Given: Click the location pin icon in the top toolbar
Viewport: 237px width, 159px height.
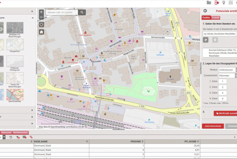Looking at the screenshot, I should 224,3.
